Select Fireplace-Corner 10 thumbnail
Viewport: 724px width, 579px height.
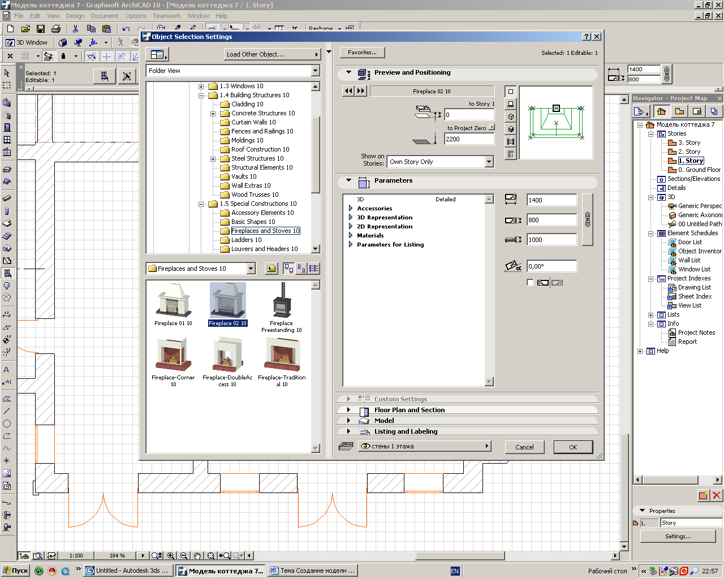(x=173, y=362)
